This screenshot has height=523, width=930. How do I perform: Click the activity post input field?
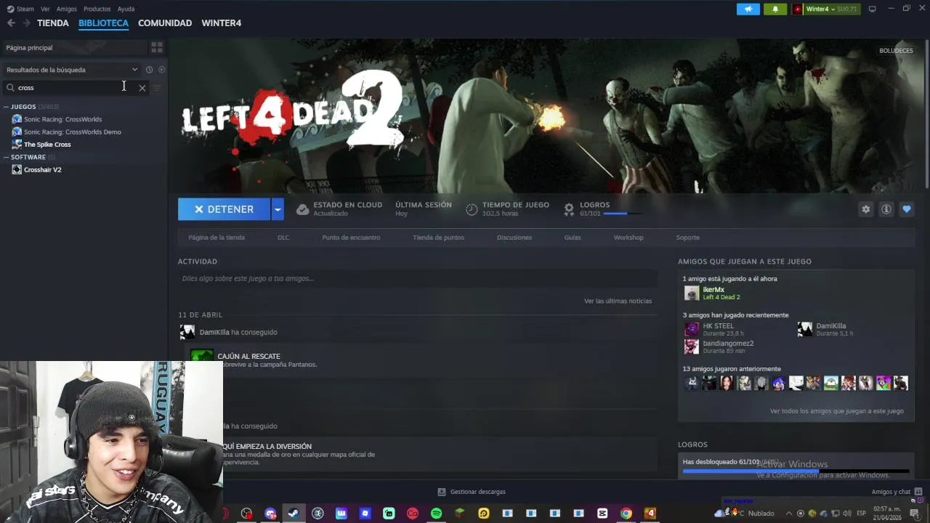pos(418,279)
